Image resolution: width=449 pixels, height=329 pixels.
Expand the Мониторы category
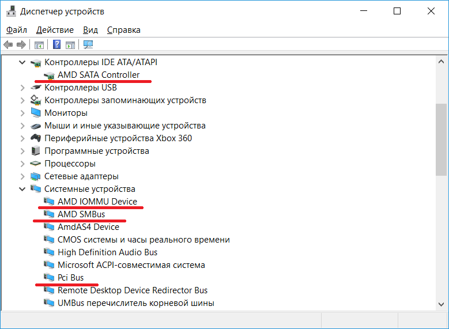(22, 113)
